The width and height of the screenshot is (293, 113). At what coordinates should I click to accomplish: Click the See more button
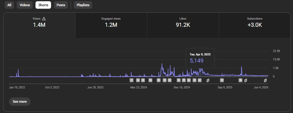20,101
